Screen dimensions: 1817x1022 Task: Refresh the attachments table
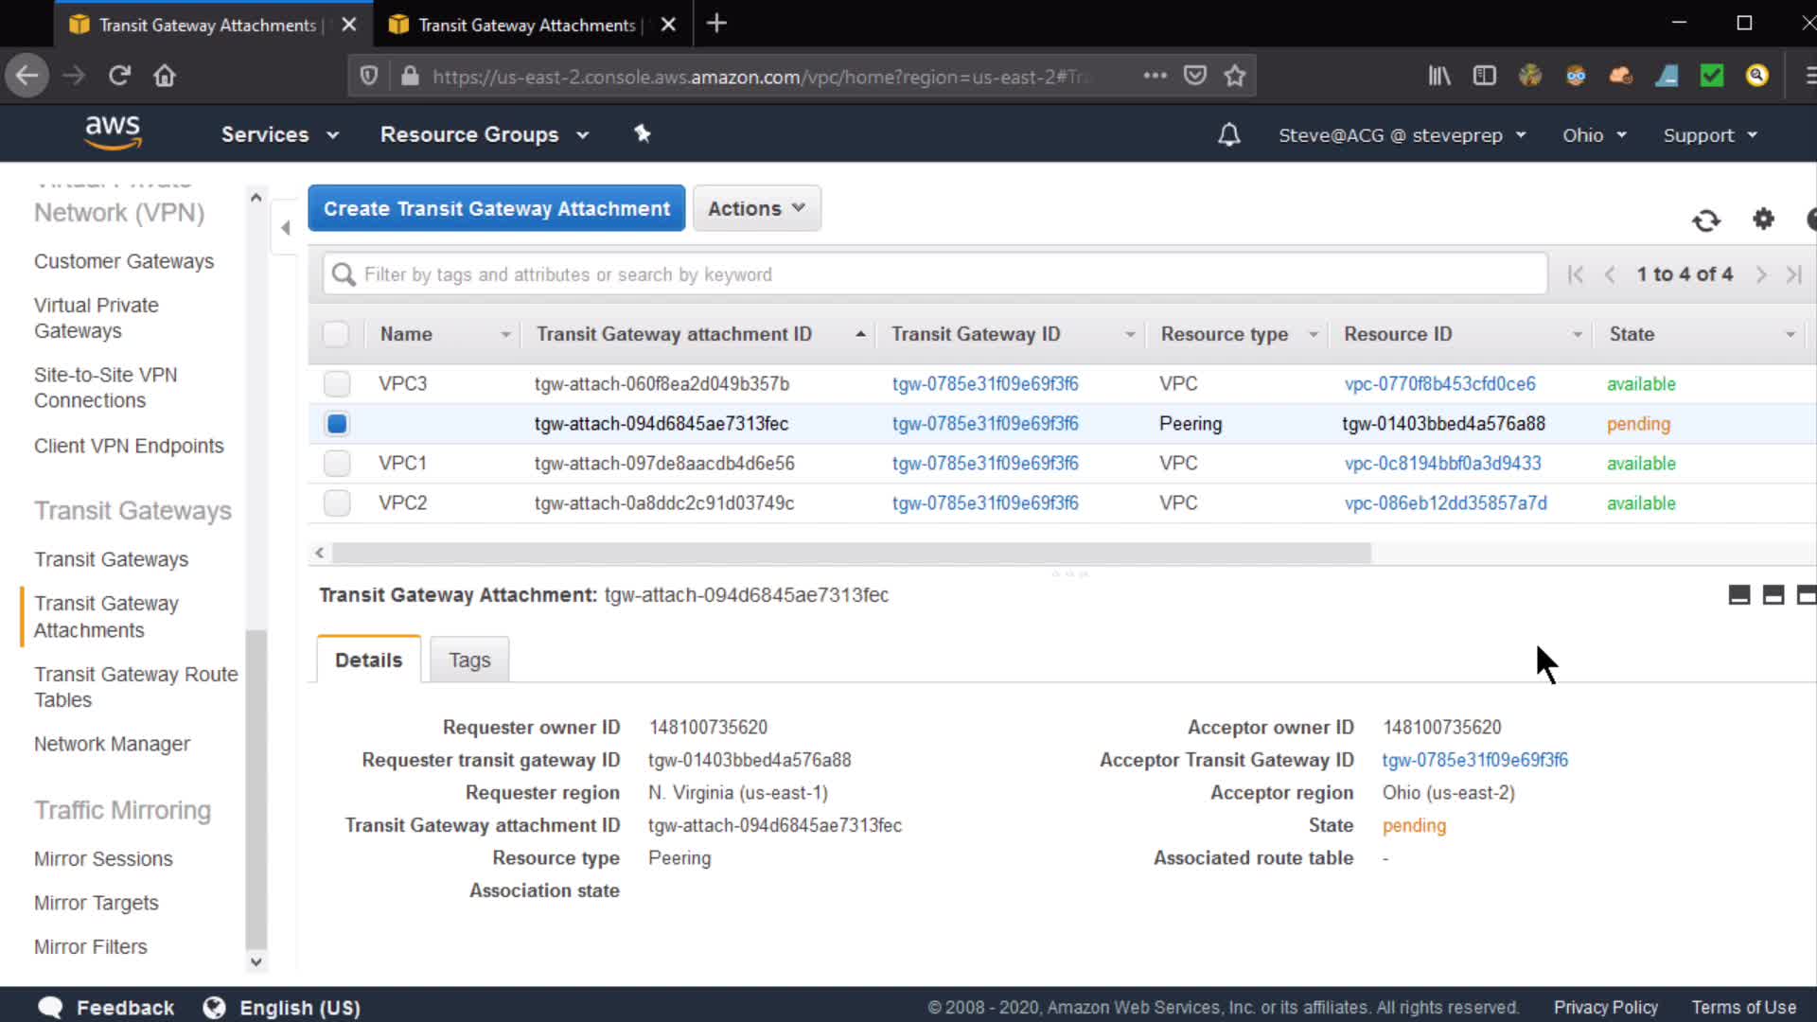[1705, 220]
